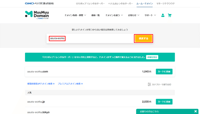Click the asura-works.tokyo domain name
The image size is (200, 114).
(x=38, y=112)
